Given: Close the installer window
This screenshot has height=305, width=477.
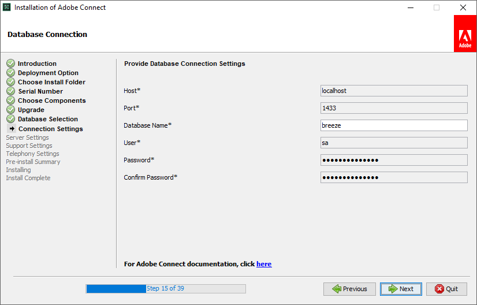Looking at the screenshot, I should [x=463, y=8].
